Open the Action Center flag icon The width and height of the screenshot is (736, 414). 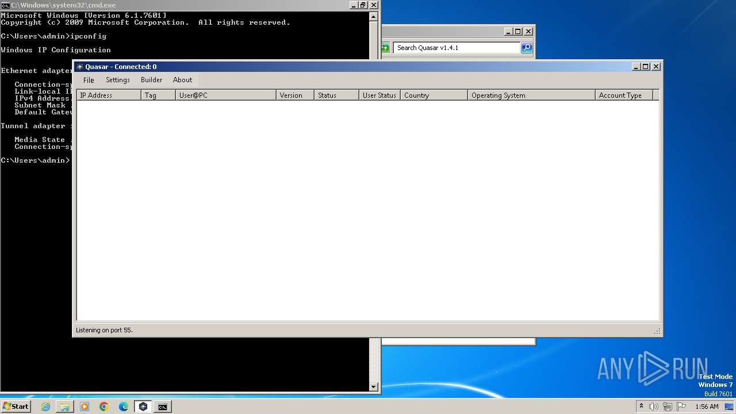pyautogui.click(x=681, y=407)
